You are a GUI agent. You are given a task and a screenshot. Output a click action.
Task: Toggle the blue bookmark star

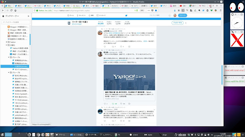(x=156, y=10)
